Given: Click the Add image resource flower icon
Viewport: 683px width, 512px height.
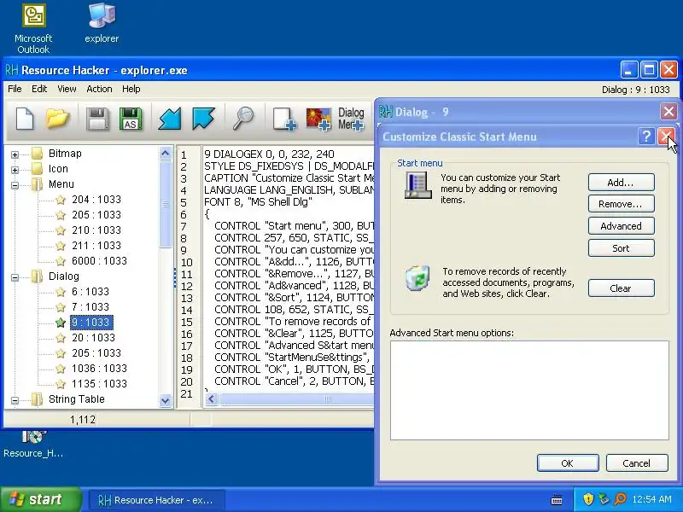Looking at the screenshot, I should point(318,119).
